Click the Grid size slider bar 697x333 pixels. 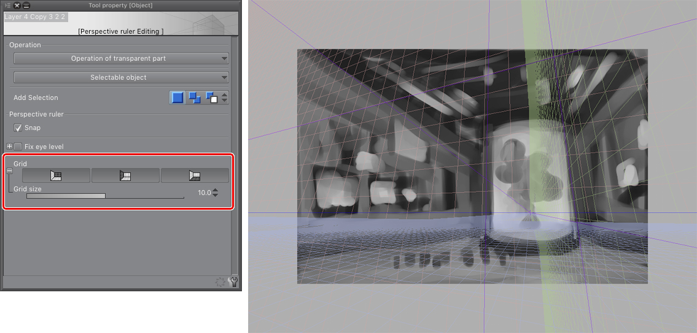point(105,196)
